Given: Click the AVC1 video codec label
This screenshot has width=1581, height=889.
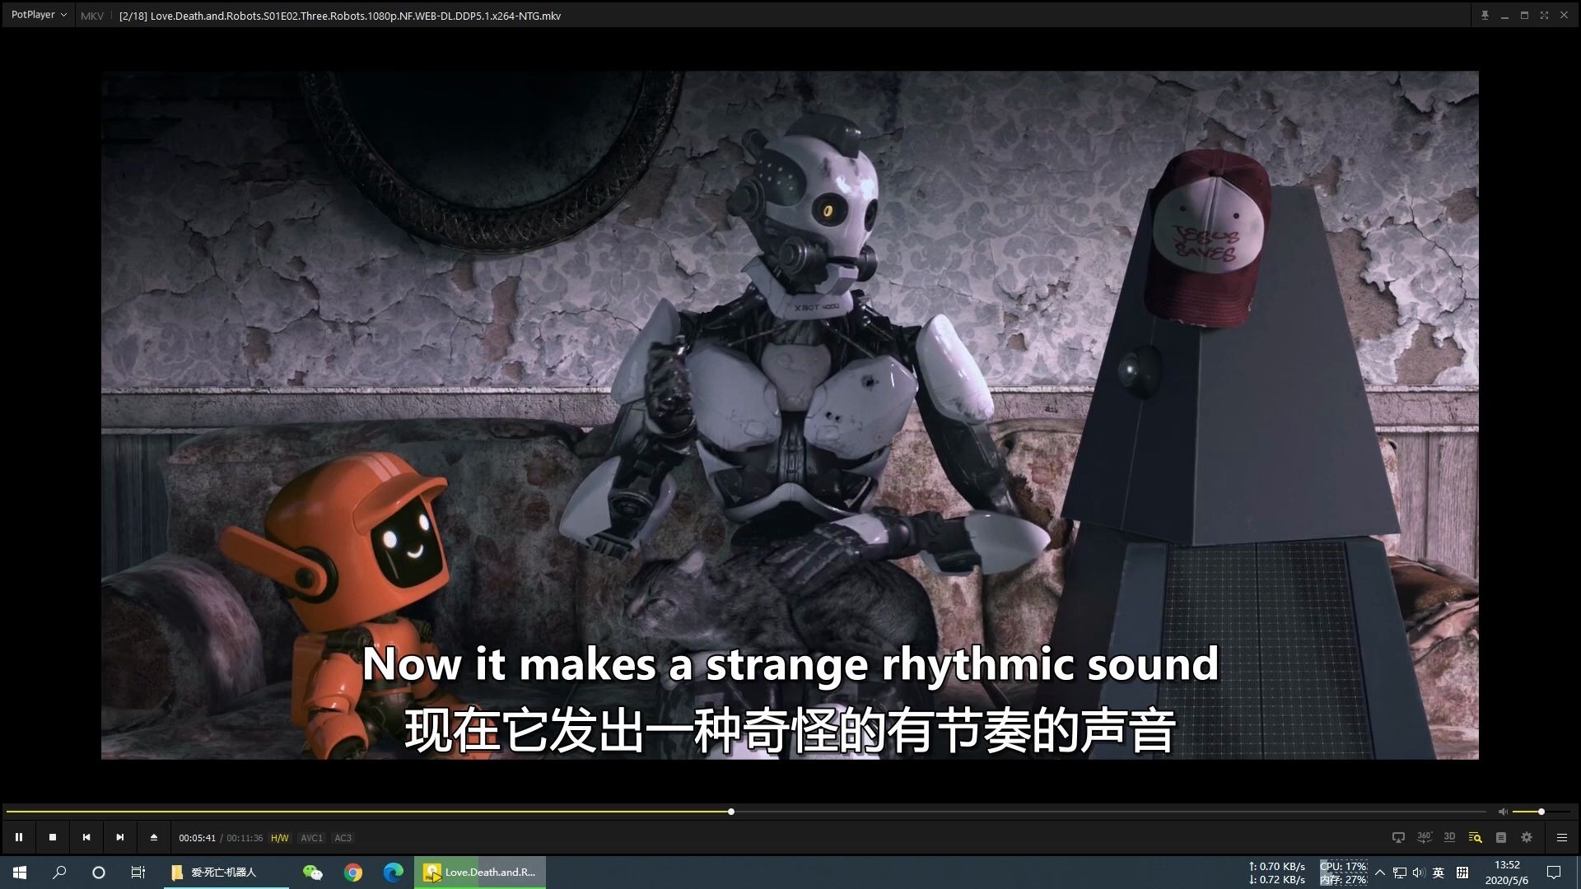Looking at the screenshot, I should pos(311,838).
